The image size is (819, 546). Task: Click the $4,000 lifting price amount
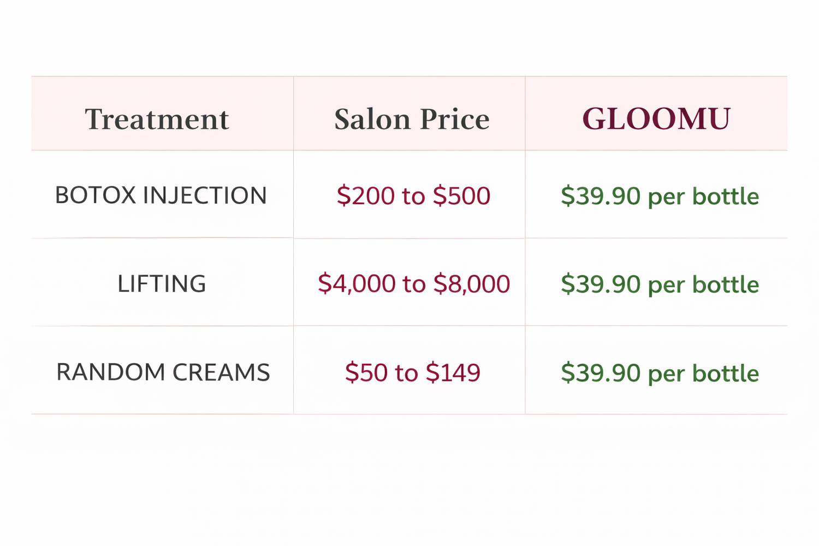pyautogui.click(x=357, y=284)
